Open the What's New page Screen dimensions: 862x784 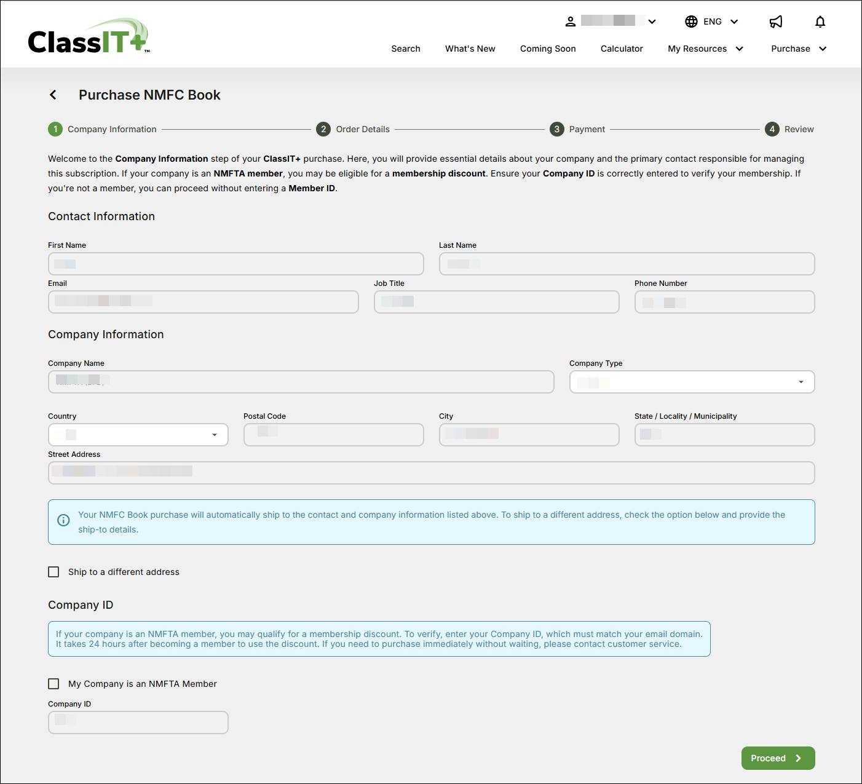point(470,49)
